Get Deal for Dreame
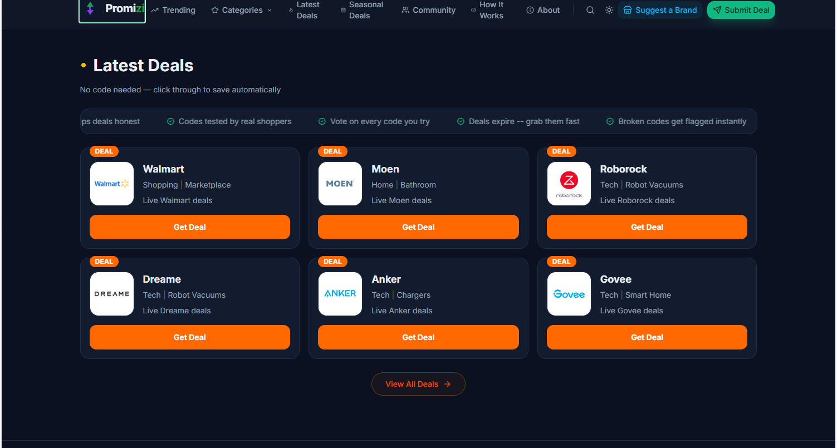 (x=190, y=337)
